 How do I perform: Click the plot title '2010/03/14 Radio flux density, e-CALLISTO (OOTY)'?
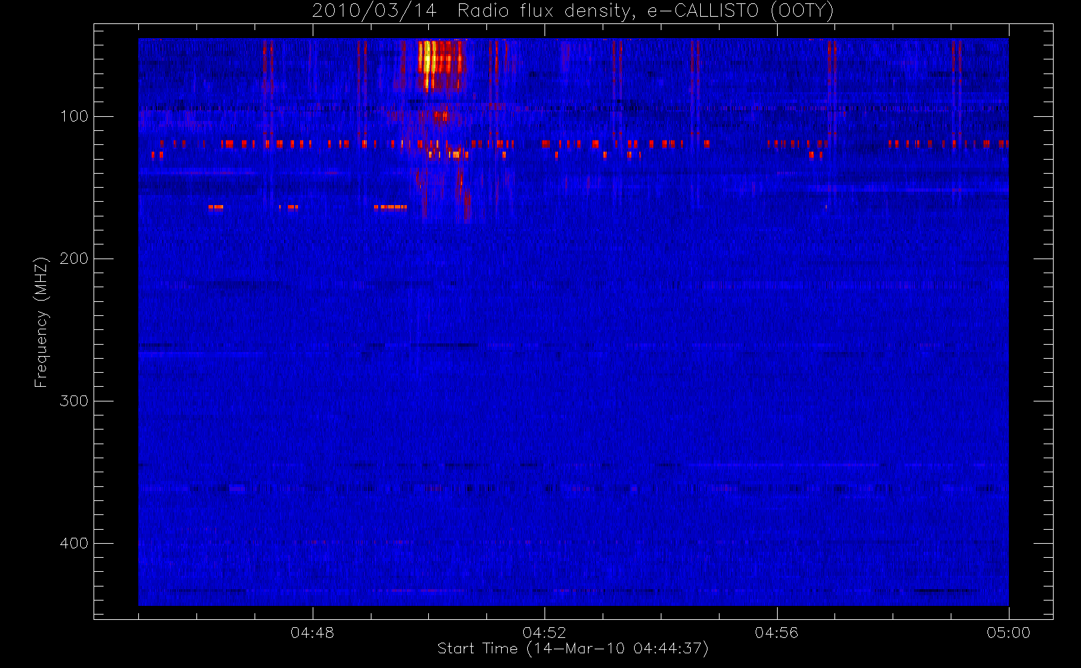pyautogui.click(x=573, y=11)
